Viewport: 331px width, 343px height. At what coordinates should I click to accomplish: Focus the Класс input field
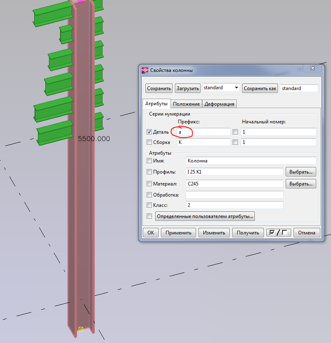click(x=234, y=205)
